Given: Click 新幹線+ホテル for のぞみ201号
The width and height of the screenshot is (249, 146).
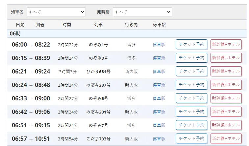Looking at the screenshot, I should tap(226, 112).
